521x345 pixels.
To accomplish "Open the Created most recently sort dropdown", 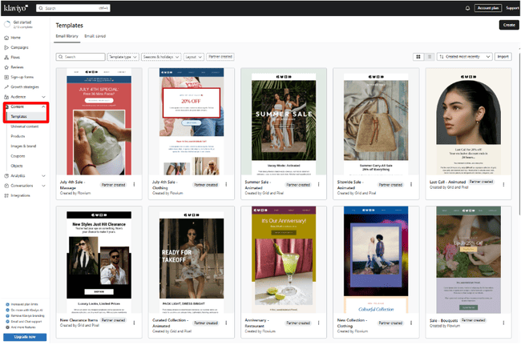I will click(x=466, y=57).
